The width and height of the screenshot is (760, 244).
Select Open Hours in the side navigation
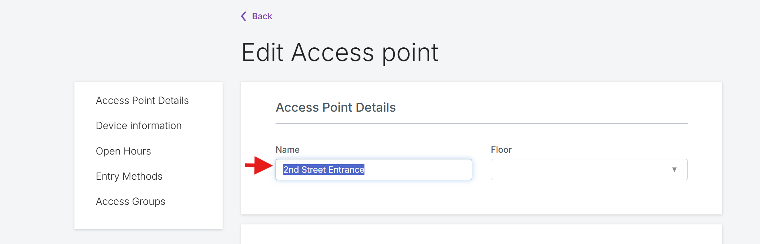coord(123,151)
